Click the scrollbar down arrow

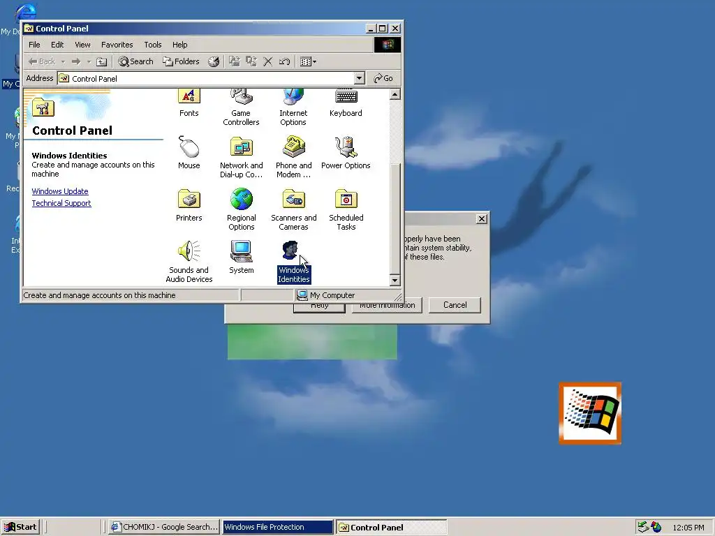(395, 281)
